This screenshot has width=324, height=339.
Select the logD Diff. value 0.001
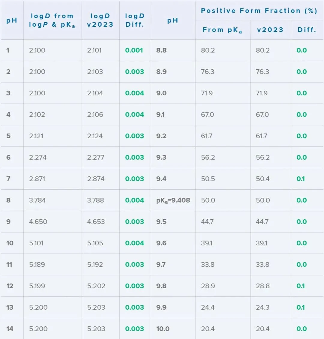click(134, 50)
